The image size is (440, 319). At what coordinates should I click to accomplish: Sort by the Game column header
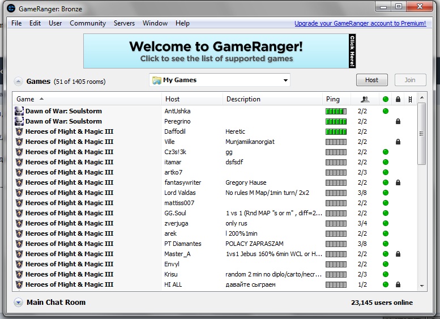87,99
